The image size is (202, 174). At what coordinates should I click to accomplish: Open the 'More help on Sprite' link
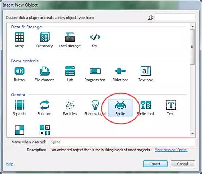click(171, 150)
